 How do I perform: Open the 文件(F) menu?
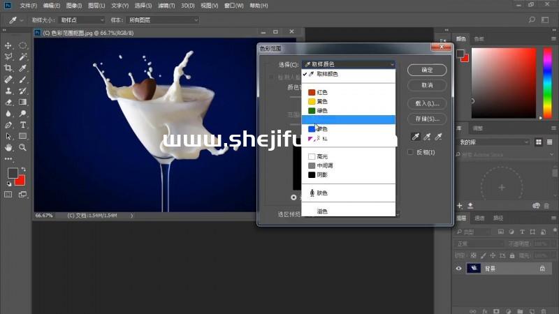(29, 6)
